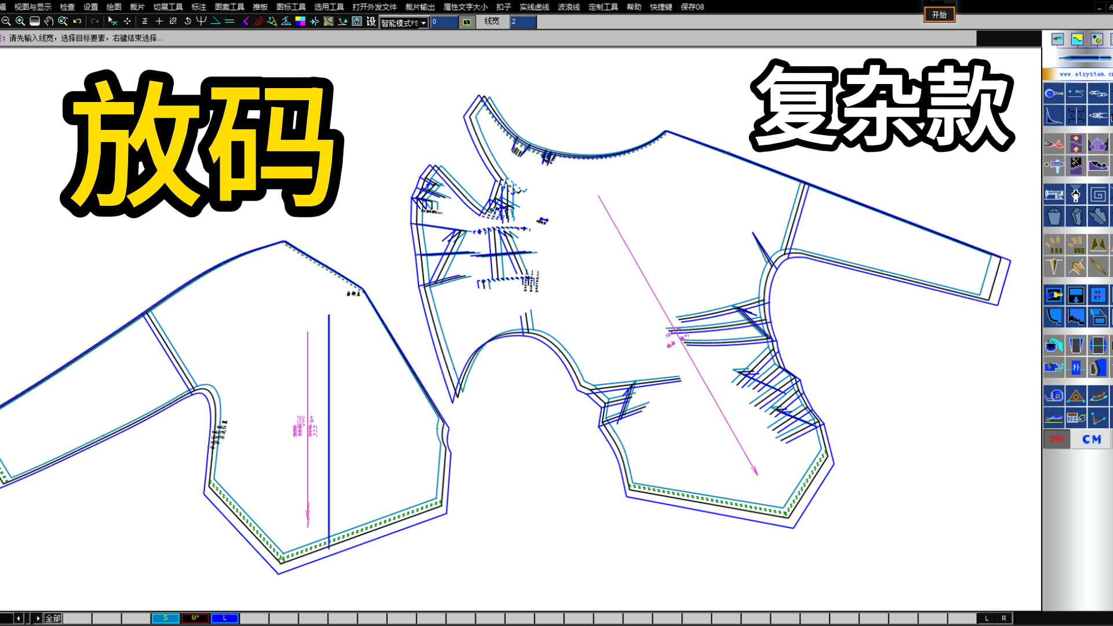
Task: Click the rainbow color palette icon on toolbar
Action: (x=299, y=22)
